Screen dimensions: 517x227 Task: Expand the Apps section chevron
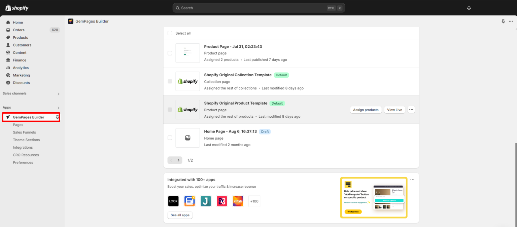(x=59, y=108)
